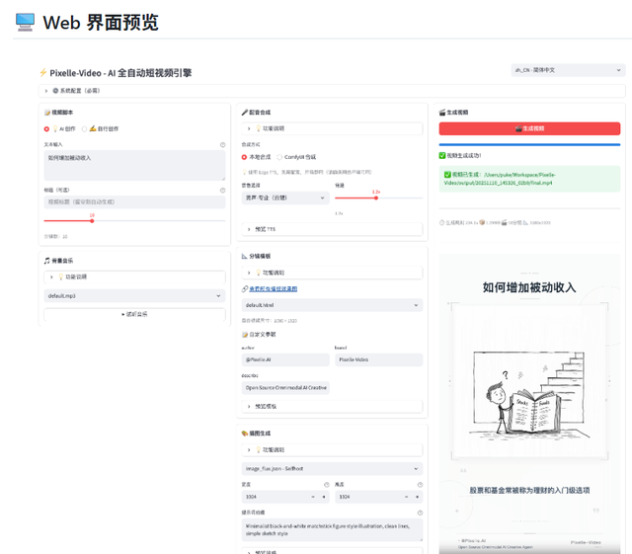Click the lightbulb icon beside AI 创作
The height and width of the screenshot is (554, 632).
(x=55, y=129)
